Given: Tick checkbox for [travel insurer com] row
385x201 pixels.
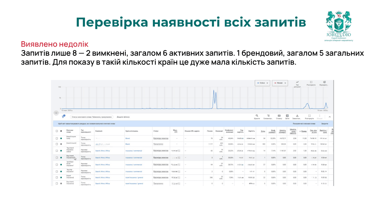Looking at the screenshot, I should click(x=57, y=138).
